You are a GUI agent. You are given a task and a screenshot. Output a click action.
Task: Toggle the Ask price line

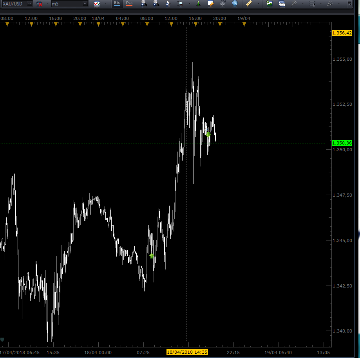click(129, 3)
